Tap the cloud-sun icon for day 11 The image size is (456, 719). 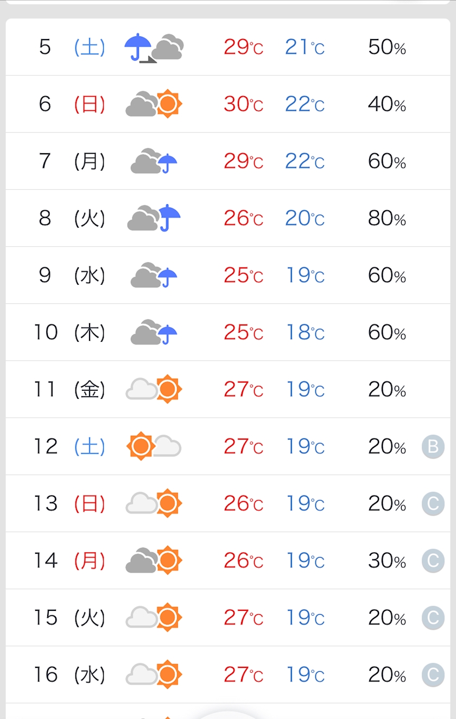(154, 389)
